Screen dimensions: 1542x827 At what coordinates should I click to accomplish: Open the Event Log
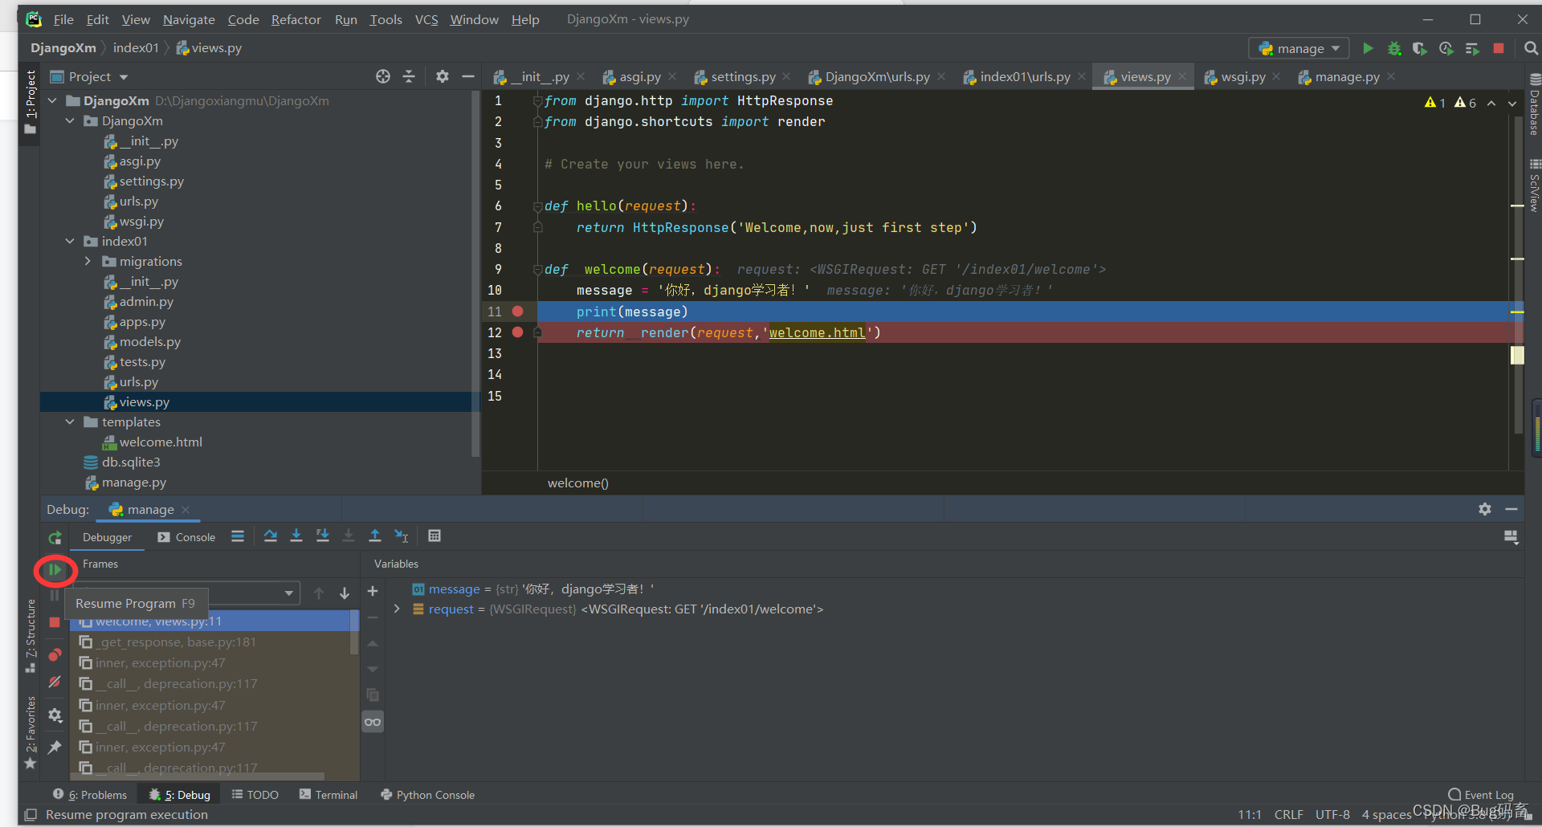[x=1481, y=795]
